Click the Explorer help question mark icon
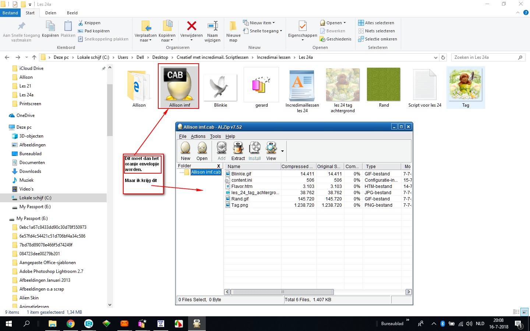The image size is (530, 331). pyautogui.click(x=526, y=13)
